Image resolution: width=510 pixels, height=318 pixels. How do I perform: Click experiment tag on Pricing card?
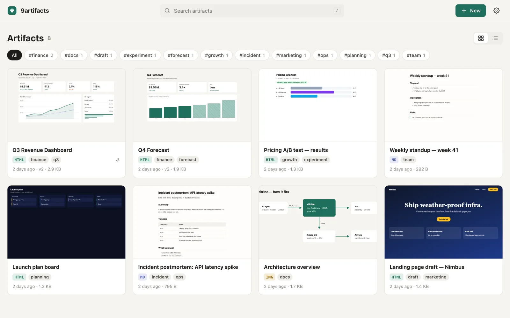coord(316,160)
